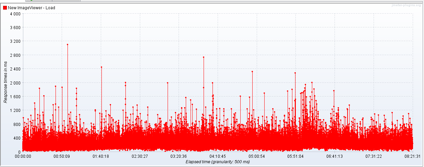Click the '00:00:00' time label

[23, 156]
